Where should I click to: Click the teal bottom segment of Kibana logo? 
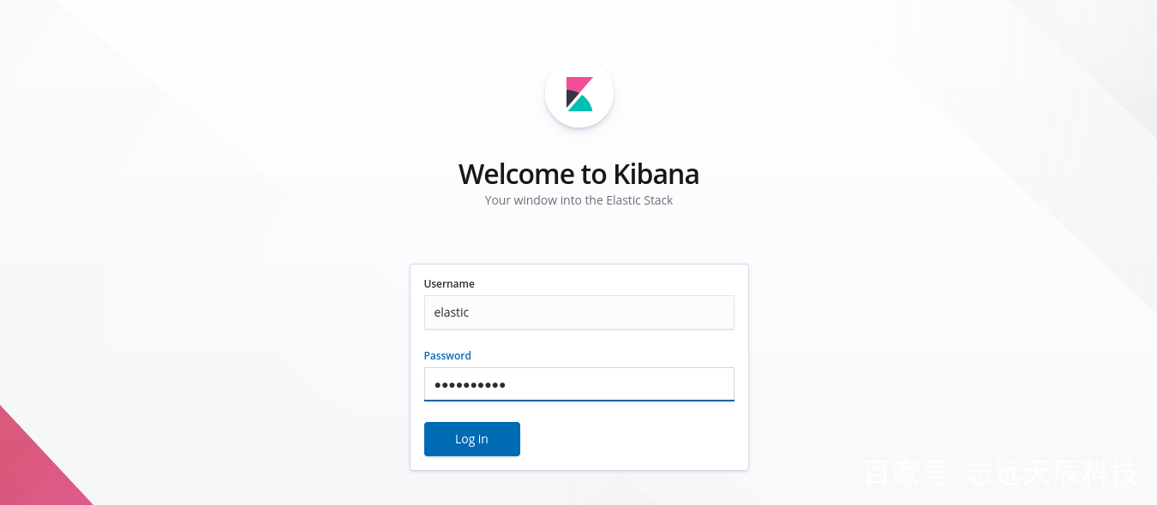pos(582,104)
